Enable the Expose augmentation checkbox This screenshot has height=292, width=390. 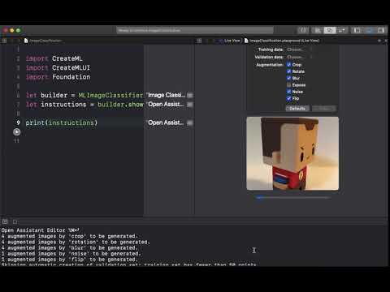(289, 85)
